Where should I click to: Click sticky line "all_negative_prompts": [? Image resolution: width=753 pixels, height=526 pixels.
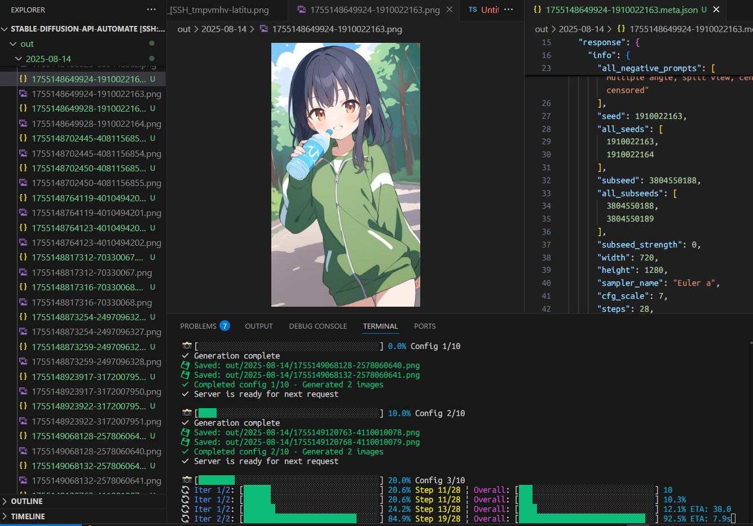coord(657,68)
